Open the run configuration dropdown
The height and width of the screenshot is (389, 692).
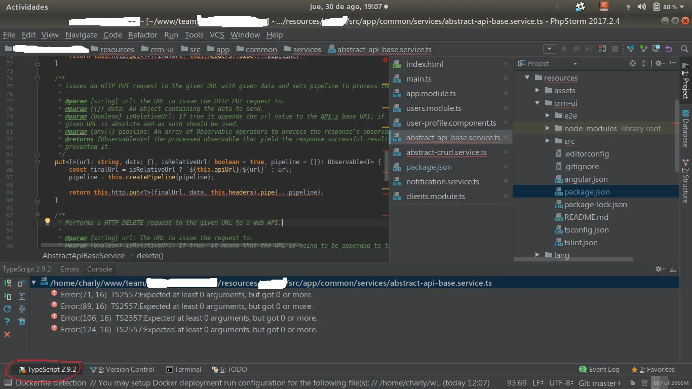pyautogui.click(x=550, y=49)
